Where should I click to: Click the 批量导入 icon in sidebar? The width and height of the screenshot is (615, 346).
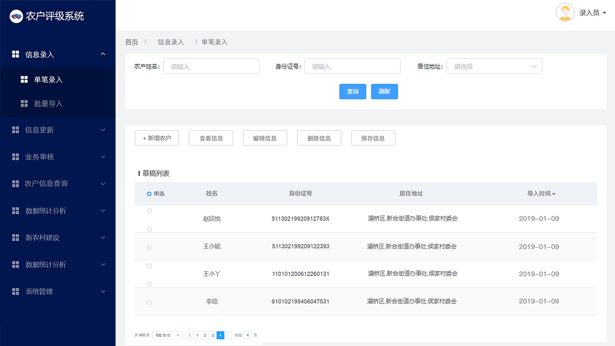[24, 103]
